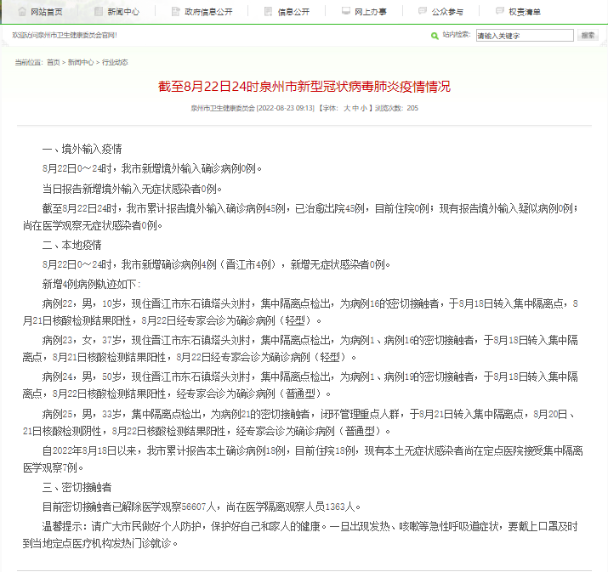Click the 新闻中心 news icon
This screenshot has height=572, width=608.
click(x=99, y=12)
